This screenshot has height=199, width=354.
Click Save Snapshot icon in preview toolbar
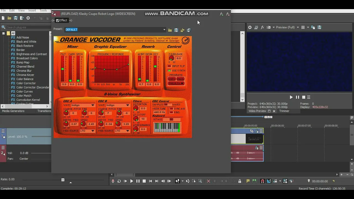coord(319,27)
